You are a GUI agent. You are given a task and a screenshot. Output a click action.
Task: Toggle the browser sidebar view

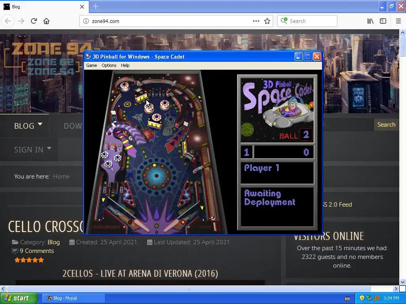[383, 21]
